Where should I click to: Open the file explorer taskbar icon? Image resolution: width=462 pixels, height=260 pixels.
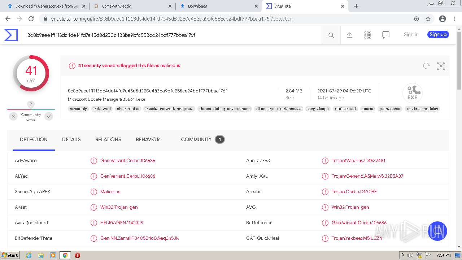(41, 255)
